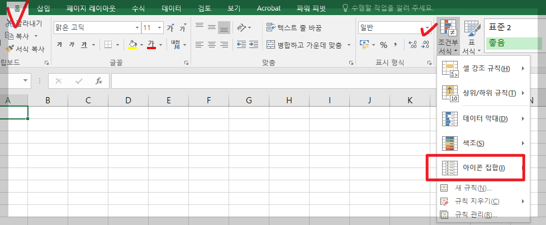Expand the Copy (복사) dropdown arrow
Viewport: 546px width, 225px height.
pyautogui.click(x=36, y=36)
